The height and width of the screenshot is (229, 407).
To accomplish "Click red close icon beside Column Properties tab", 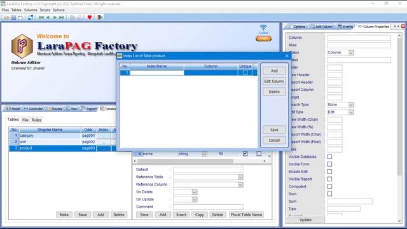I will tap(403, 27).
